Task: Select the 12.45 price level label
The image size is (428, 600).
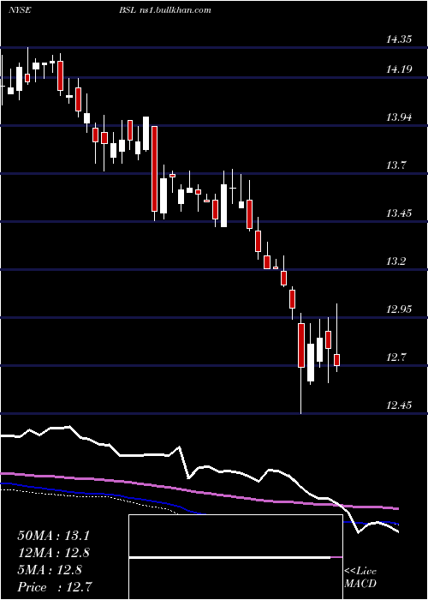Action: 400,405
